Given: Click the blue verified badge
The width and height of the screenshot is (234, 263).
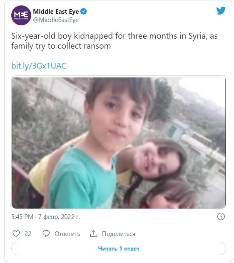Looking at the screenshot, I should click(x=84, y=11).
